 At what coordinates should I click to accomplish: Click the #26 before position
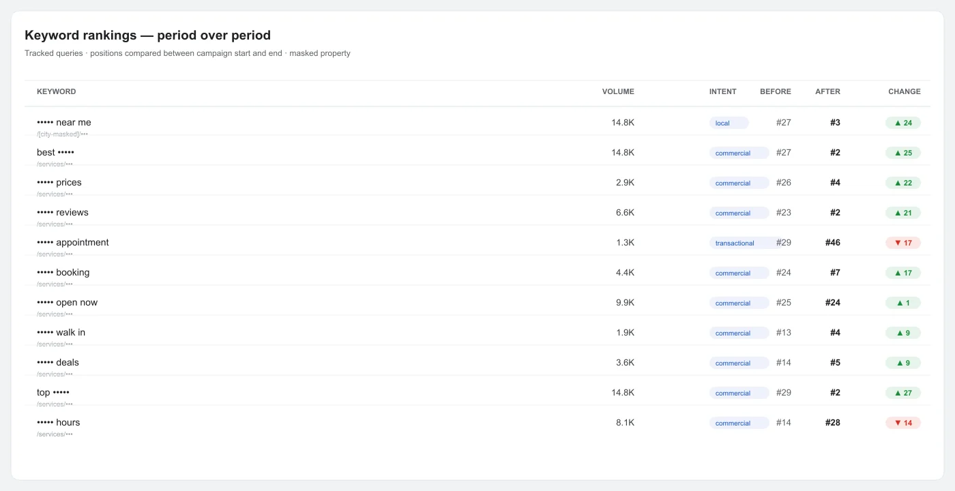pos(784,182)
